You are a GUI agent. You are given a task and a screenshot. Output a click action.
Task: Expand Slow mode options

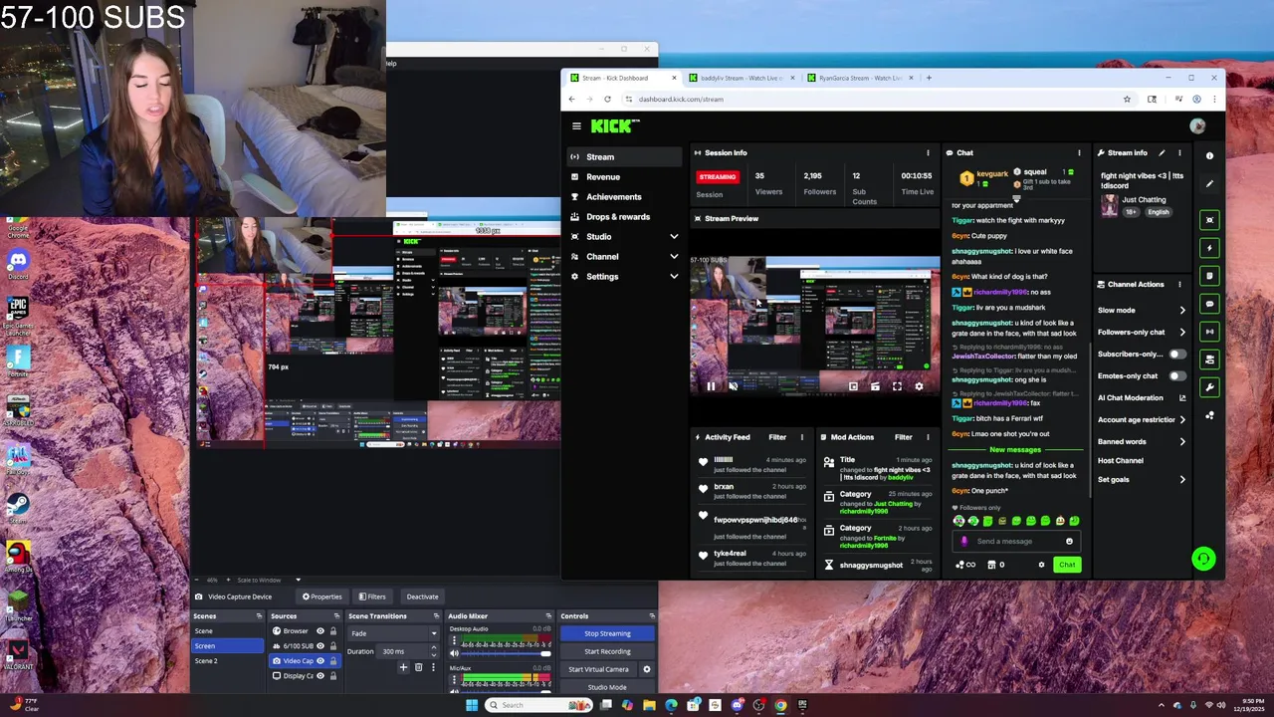point(1181,310)
